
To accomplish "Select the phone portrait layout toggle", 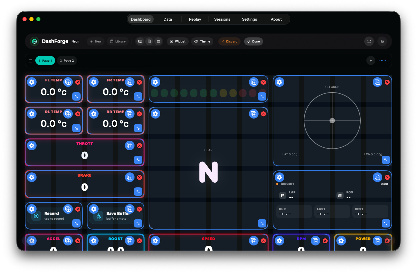I will [149, 41].
